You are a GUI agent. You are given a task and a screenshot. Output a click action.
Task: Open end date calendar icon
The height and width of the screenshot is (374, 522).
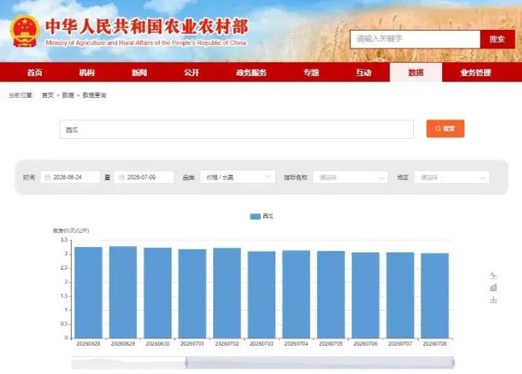(x=121, y=178)
